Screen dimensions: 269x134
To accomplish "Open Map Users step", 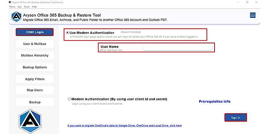I will coord(35,90).
